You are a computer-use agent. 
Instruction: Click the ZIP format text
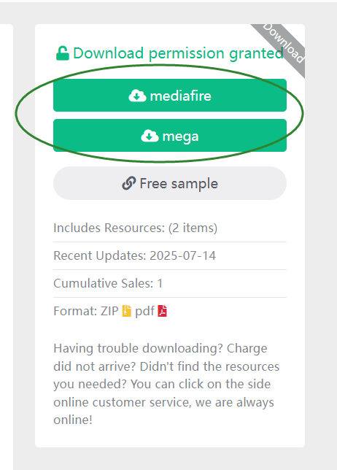(x=109, y=311)
